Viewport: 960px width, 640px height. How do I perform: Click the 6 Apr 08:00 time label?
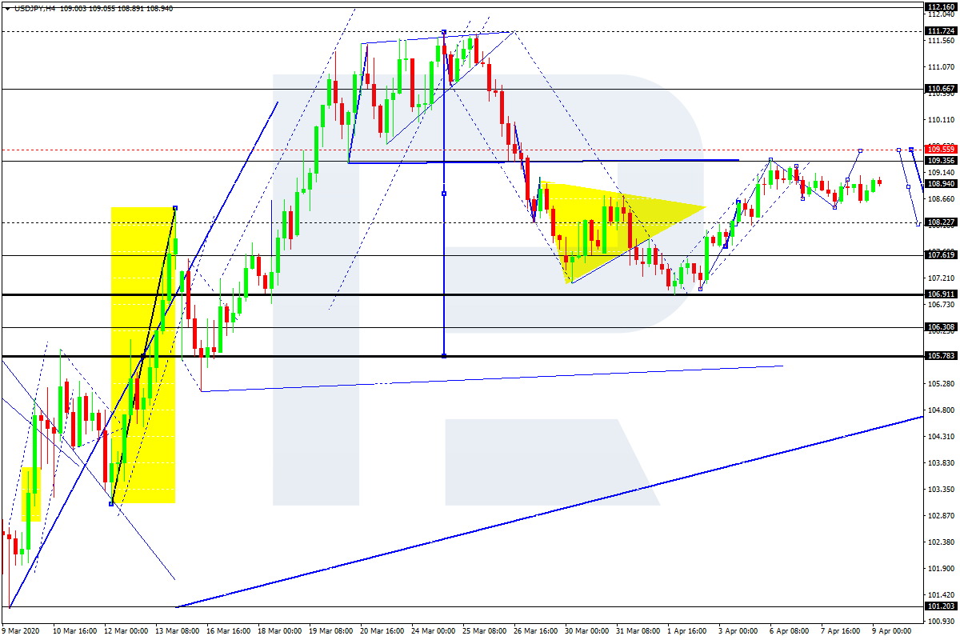coord(791,631)
